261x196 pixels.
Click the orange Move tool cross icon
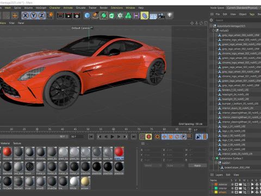coord(15,16)
